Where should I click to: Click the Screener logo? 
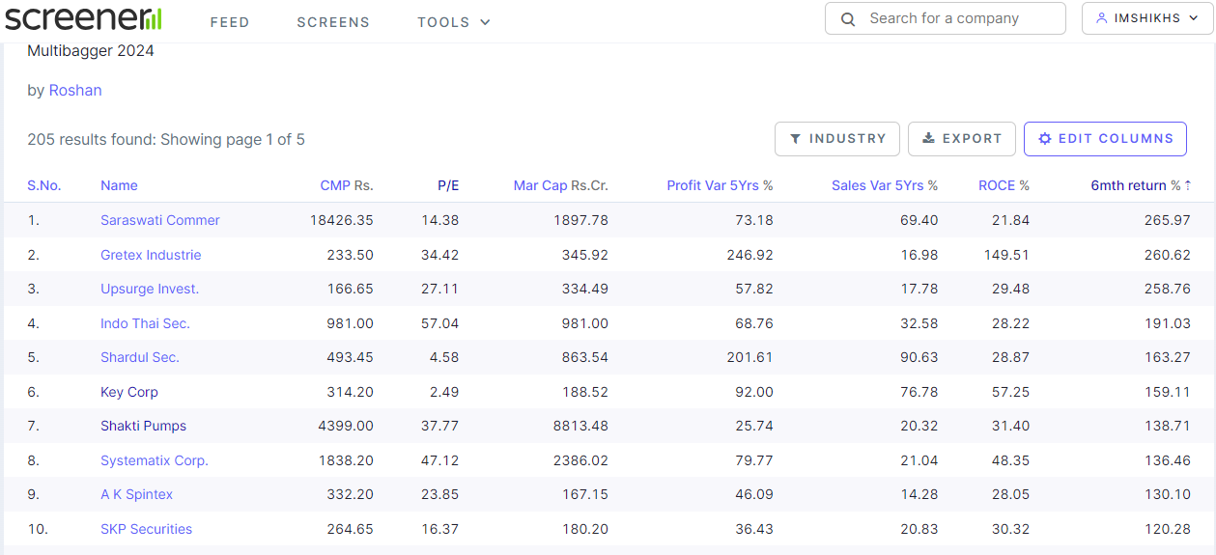[x=83, y=18]
